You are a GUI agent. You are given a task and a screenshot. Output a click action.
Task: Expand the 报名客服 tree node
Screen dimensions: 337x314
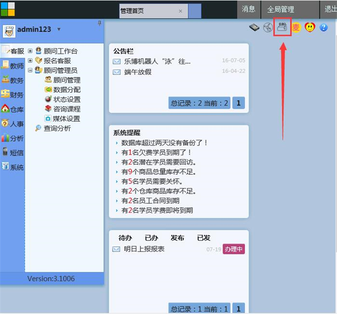(x=30, y=61)
